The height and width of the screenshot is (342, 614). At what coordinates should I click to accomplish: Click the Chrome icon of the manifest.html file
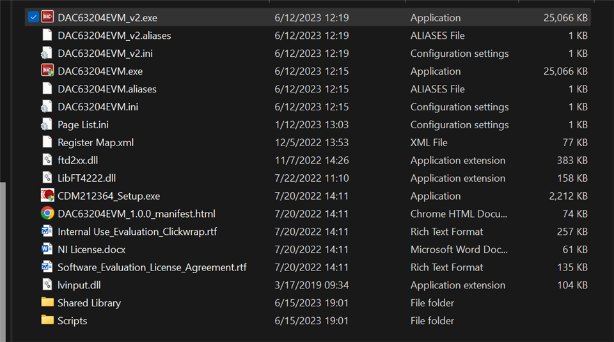tap(47, 214)
